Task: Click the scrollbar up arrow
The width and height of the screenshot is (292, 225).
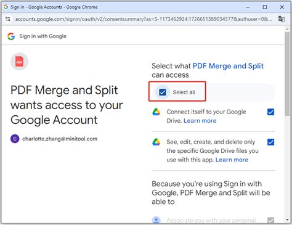Action: [x=287, y=30]
